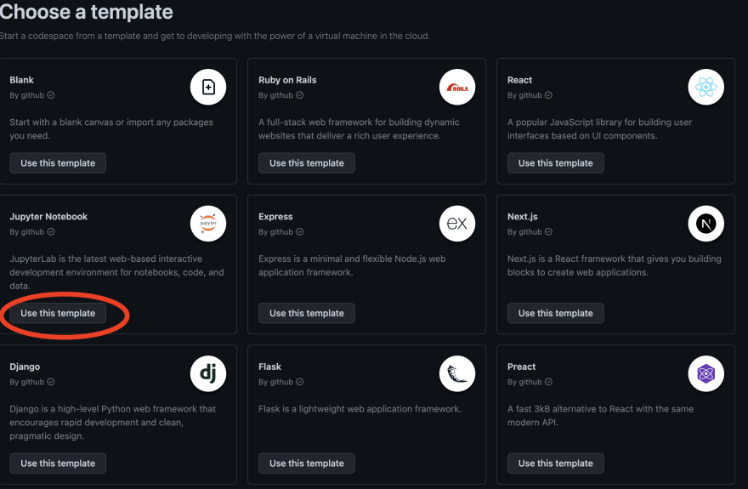Use the React template
748x489 pixels.
point(556,162)
